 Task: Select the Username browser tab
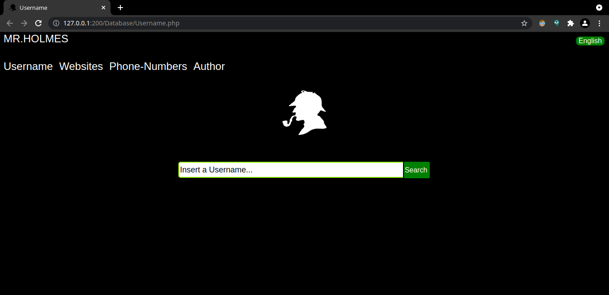point(57,8)
